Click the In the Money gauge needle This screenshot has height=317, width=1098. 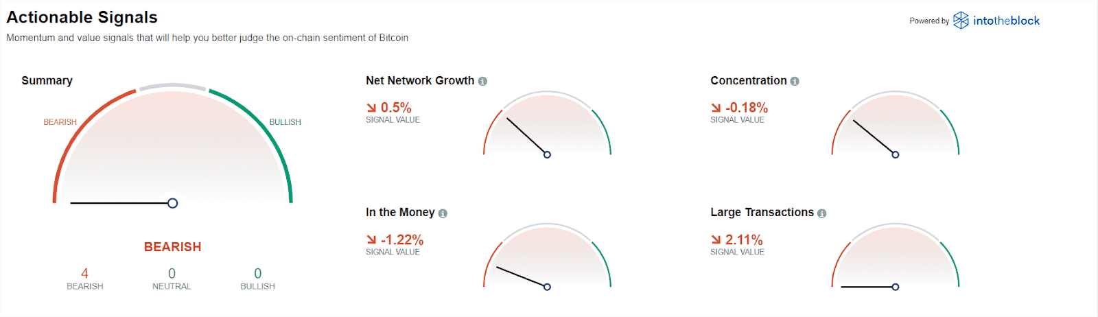pyautogui.click(x=522, y=277)
